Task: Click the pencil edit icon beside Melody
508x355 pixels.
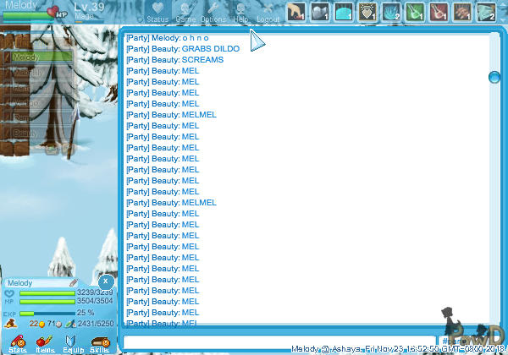Action: coord(73,282)
